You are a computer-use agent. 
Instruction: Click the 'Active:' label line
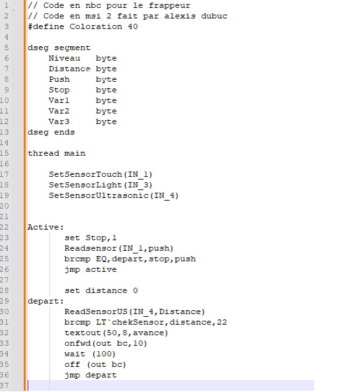point(45,227)
